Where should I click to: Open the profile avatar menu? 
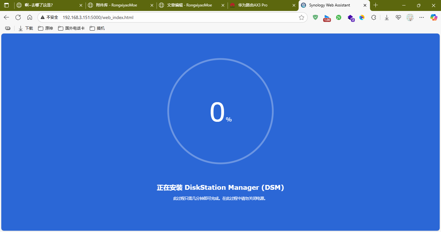(410, 17)
